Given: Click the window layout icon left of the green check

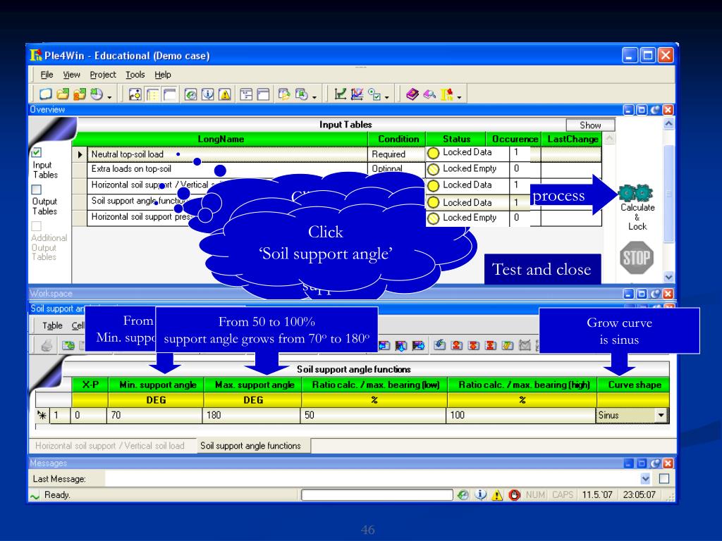Looking at the screenshot, I should [x=169, y=94].
